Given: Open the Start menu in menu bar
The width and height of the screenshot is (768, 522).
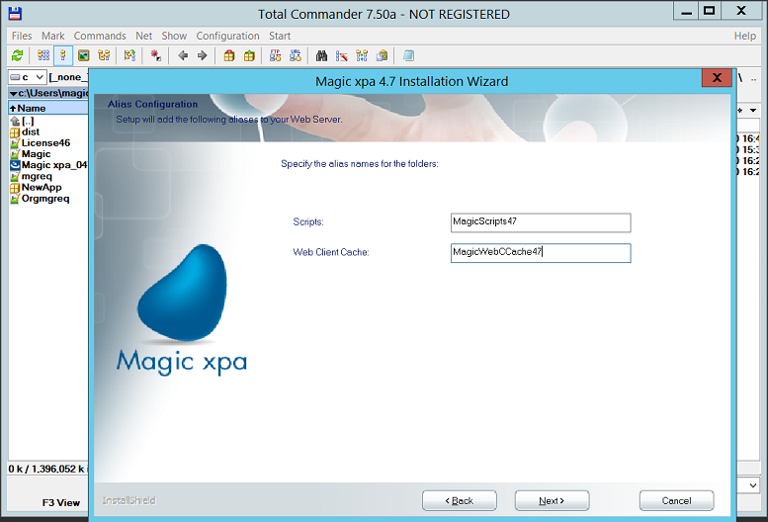Looking at the screenshot, I should pyautogui.click(x=280, y=36).
